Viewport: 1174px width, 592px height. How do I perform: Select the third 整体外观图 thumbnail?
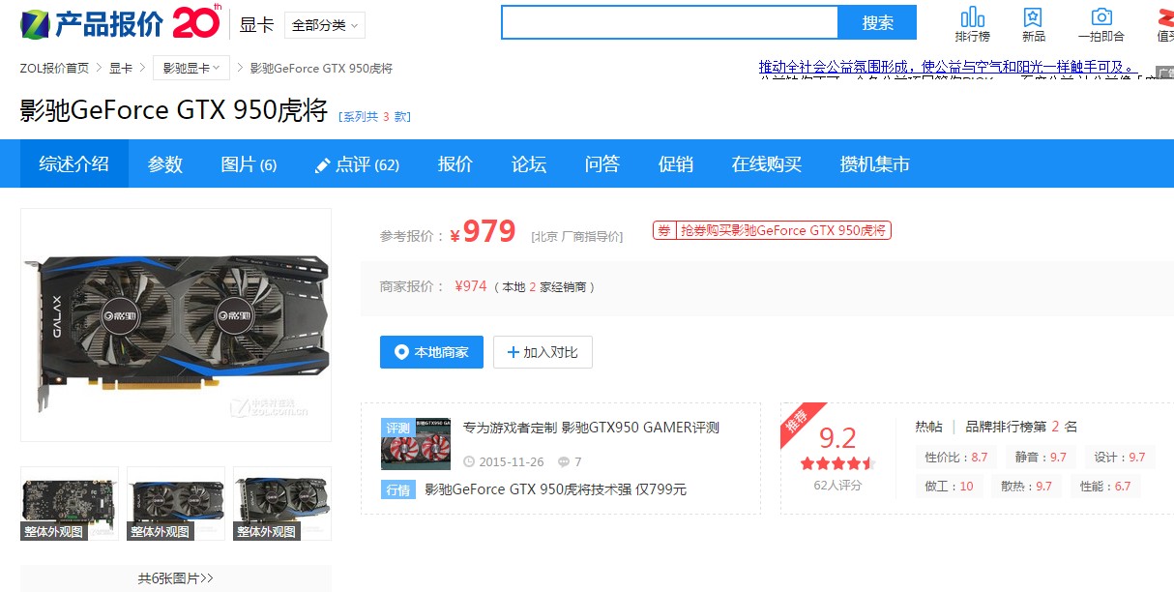point(282,503)
